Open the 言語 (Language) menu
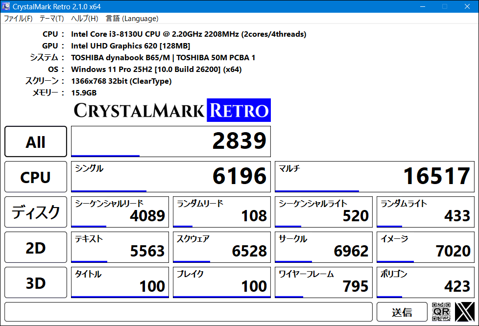 132,19
